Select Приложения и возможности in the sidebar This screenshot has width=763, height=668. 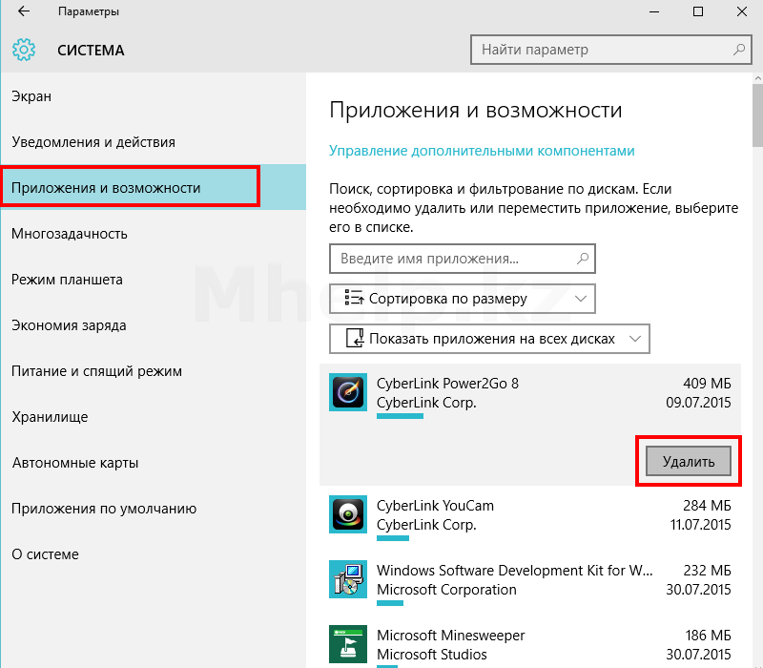click(153, 188)
